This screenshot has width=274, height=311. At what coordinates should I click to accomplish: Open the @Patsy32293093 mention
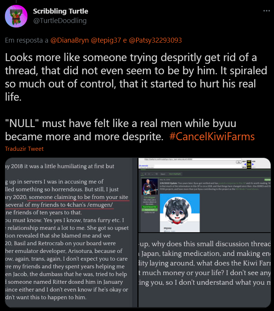(155, 40)
